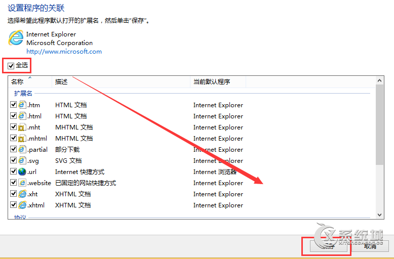Uncheck the .htm extension checkbox

(x=13, y=104)
